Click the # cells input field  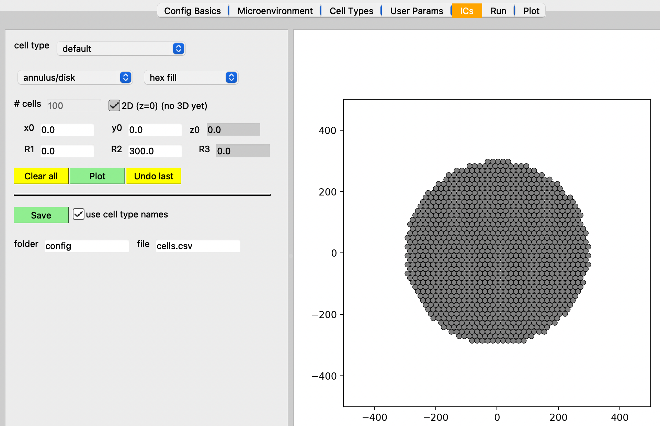click(74, 105)
